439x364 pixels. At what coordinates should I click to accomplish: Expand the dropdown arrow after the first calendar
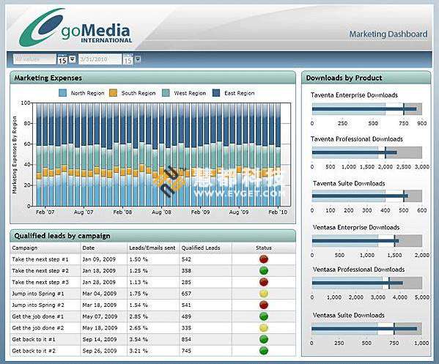point(73,59)
